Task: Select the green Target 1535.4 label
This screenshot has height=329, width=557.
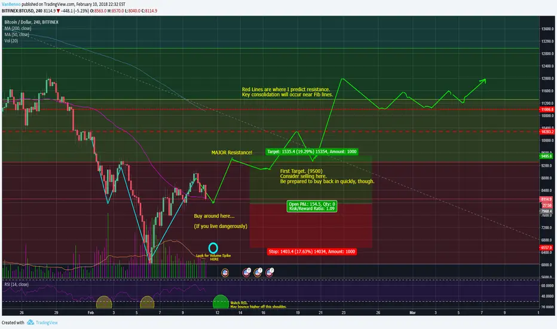Action: click(x=311, y=151)
